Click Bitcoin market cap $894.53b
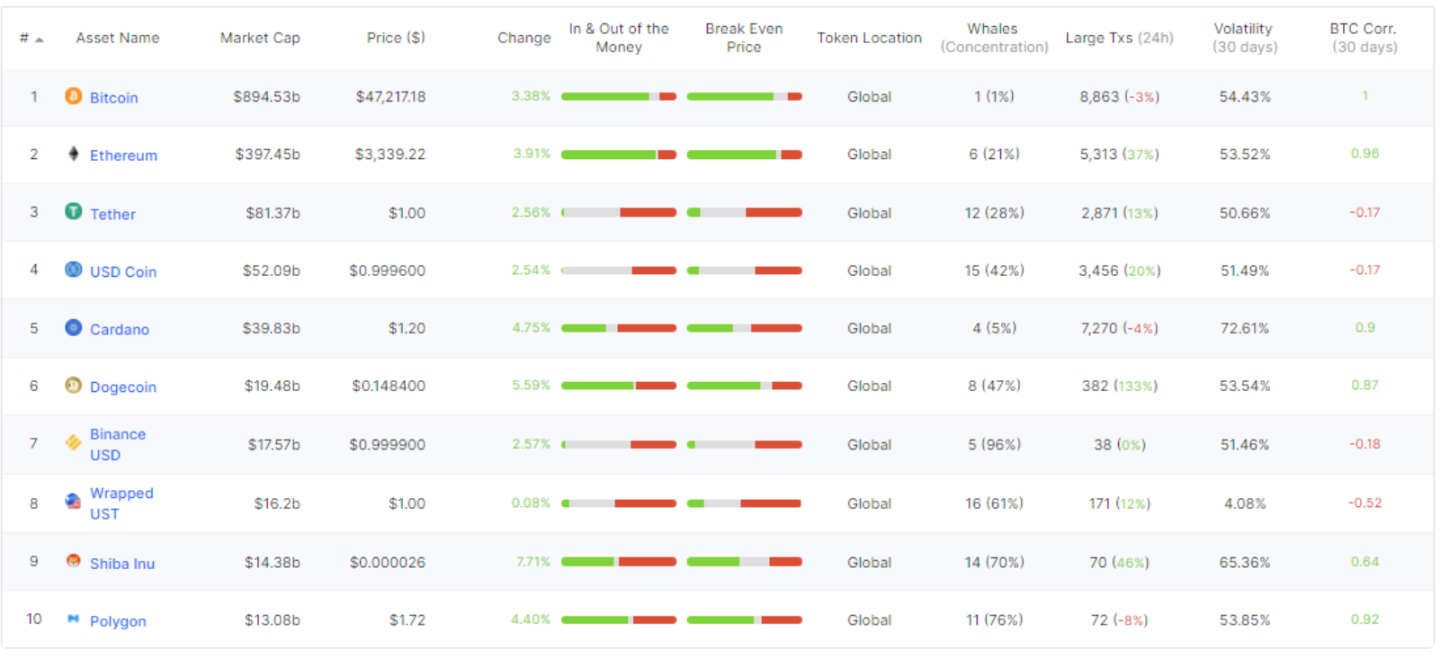This screenshot has height=658, width=1441. coord(267,96)
